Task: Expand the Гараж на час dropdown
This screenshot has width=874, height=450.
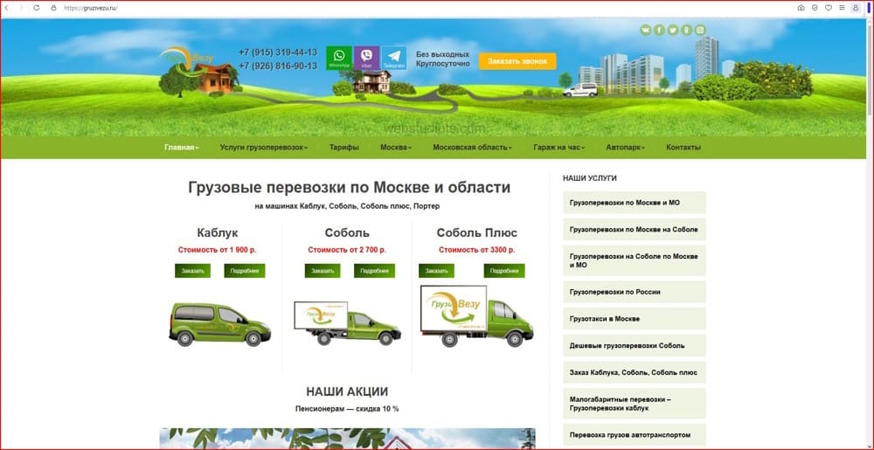Action: pos(559,148)
